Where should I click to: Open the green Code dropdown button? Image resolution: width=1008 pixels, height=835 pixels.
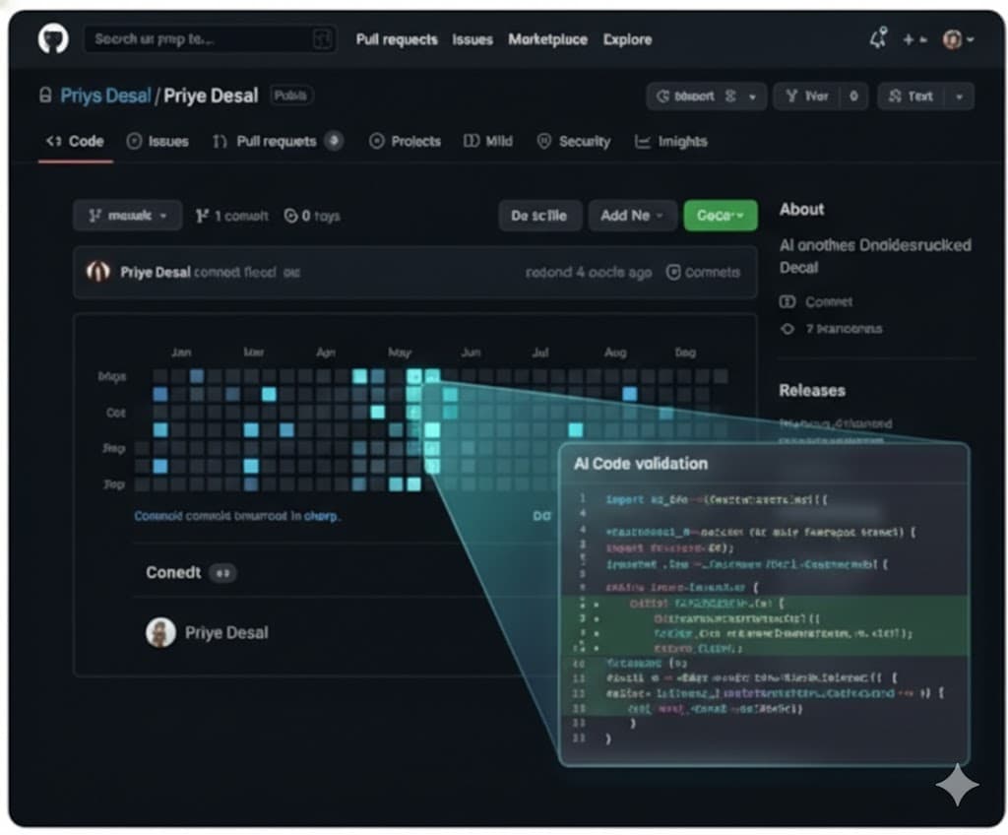coord(720,215)
